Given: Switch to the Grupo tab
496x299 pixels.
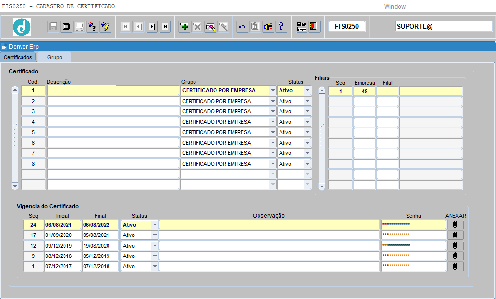Looking at the screenshot, I should (54, 57).
